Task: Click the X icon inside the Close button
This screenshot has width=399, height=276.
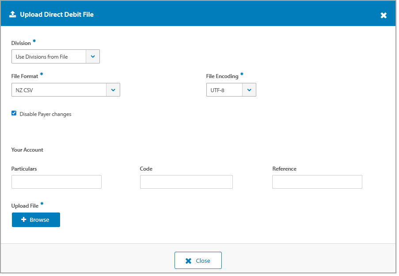Action: pyautogui.click(x=188, y=260)
